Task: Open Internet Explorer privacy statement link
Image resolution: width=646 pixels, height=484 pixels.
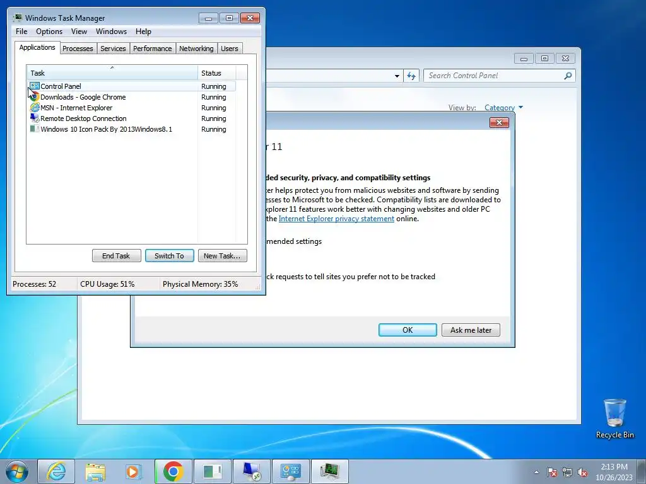Action: pyautogui.click(x=336, y=219)
